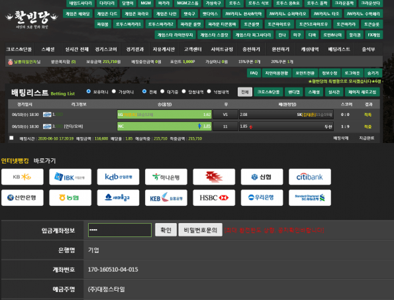Open the 경기결과 menu
Image resolution: width=394 pixels, height=300 pixels.
[x=135, y=49]
